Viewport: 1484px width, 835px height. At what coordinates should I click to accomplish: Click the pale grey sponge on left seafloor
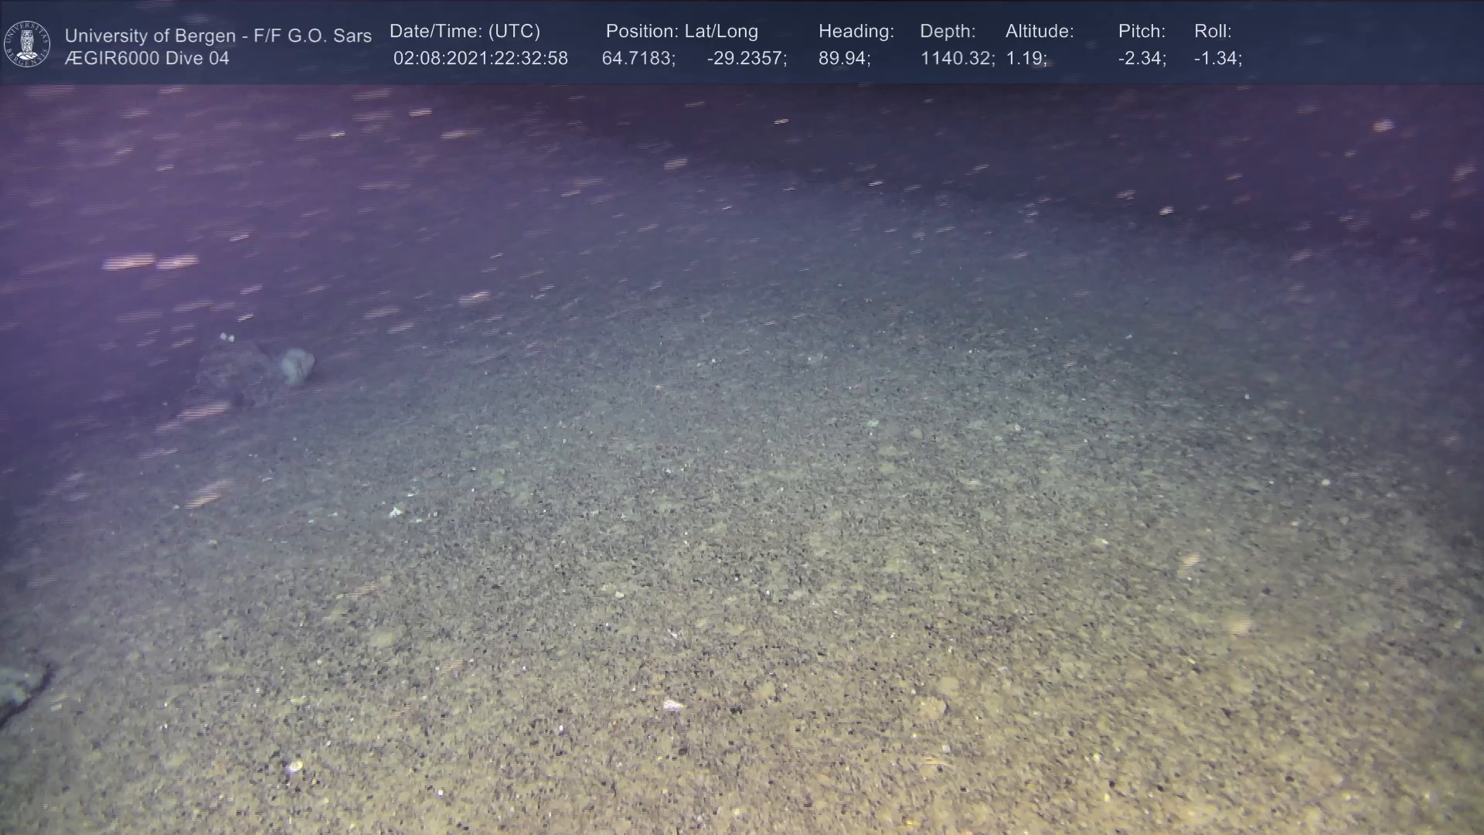coord(297,365)
